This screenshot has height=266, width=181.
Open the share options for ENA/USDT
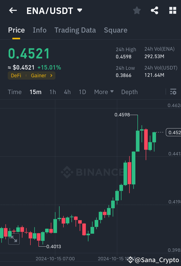[154, 10]
